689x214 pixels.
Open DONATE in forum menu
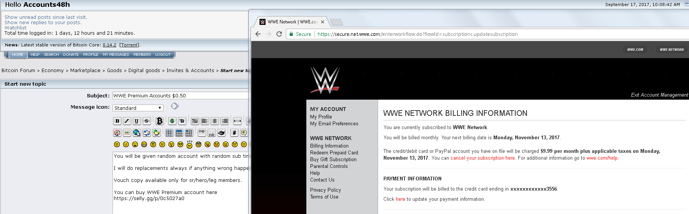point(71,55)
